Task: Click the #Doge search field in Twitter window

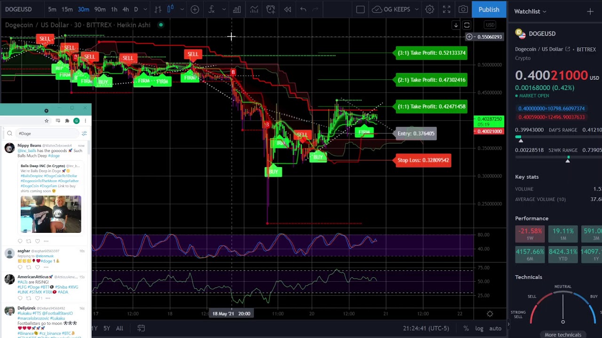Action: pos(46,133)
